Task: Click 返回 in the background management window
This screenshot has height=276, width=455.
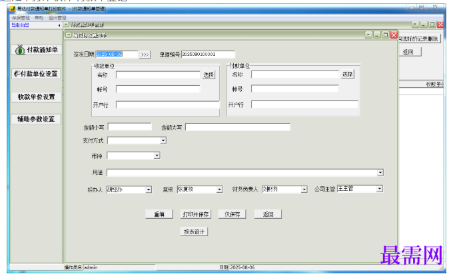Action: 410,52
